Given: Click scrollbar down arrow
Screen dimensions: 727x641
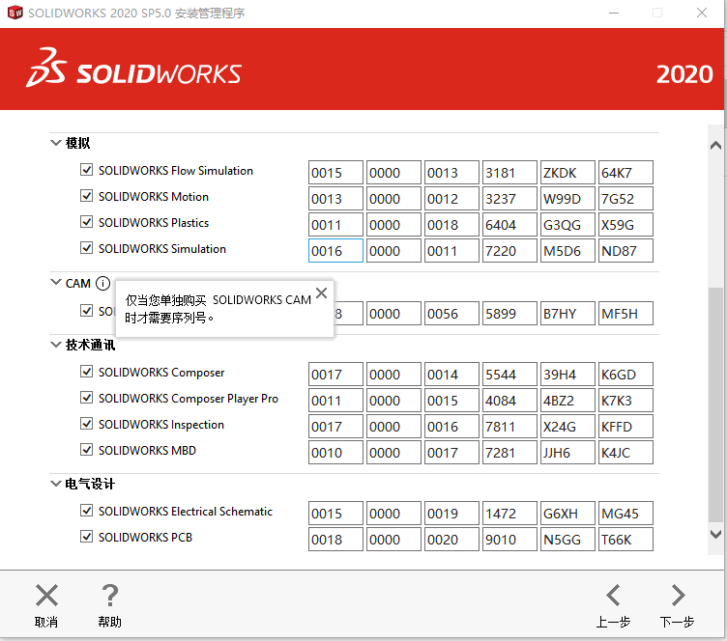Looking at the screenshot, I should 715,534.
